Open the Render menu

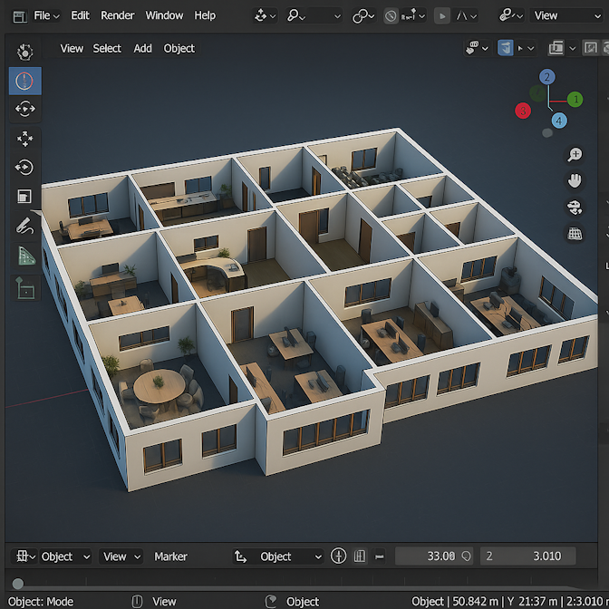[117, 15]
